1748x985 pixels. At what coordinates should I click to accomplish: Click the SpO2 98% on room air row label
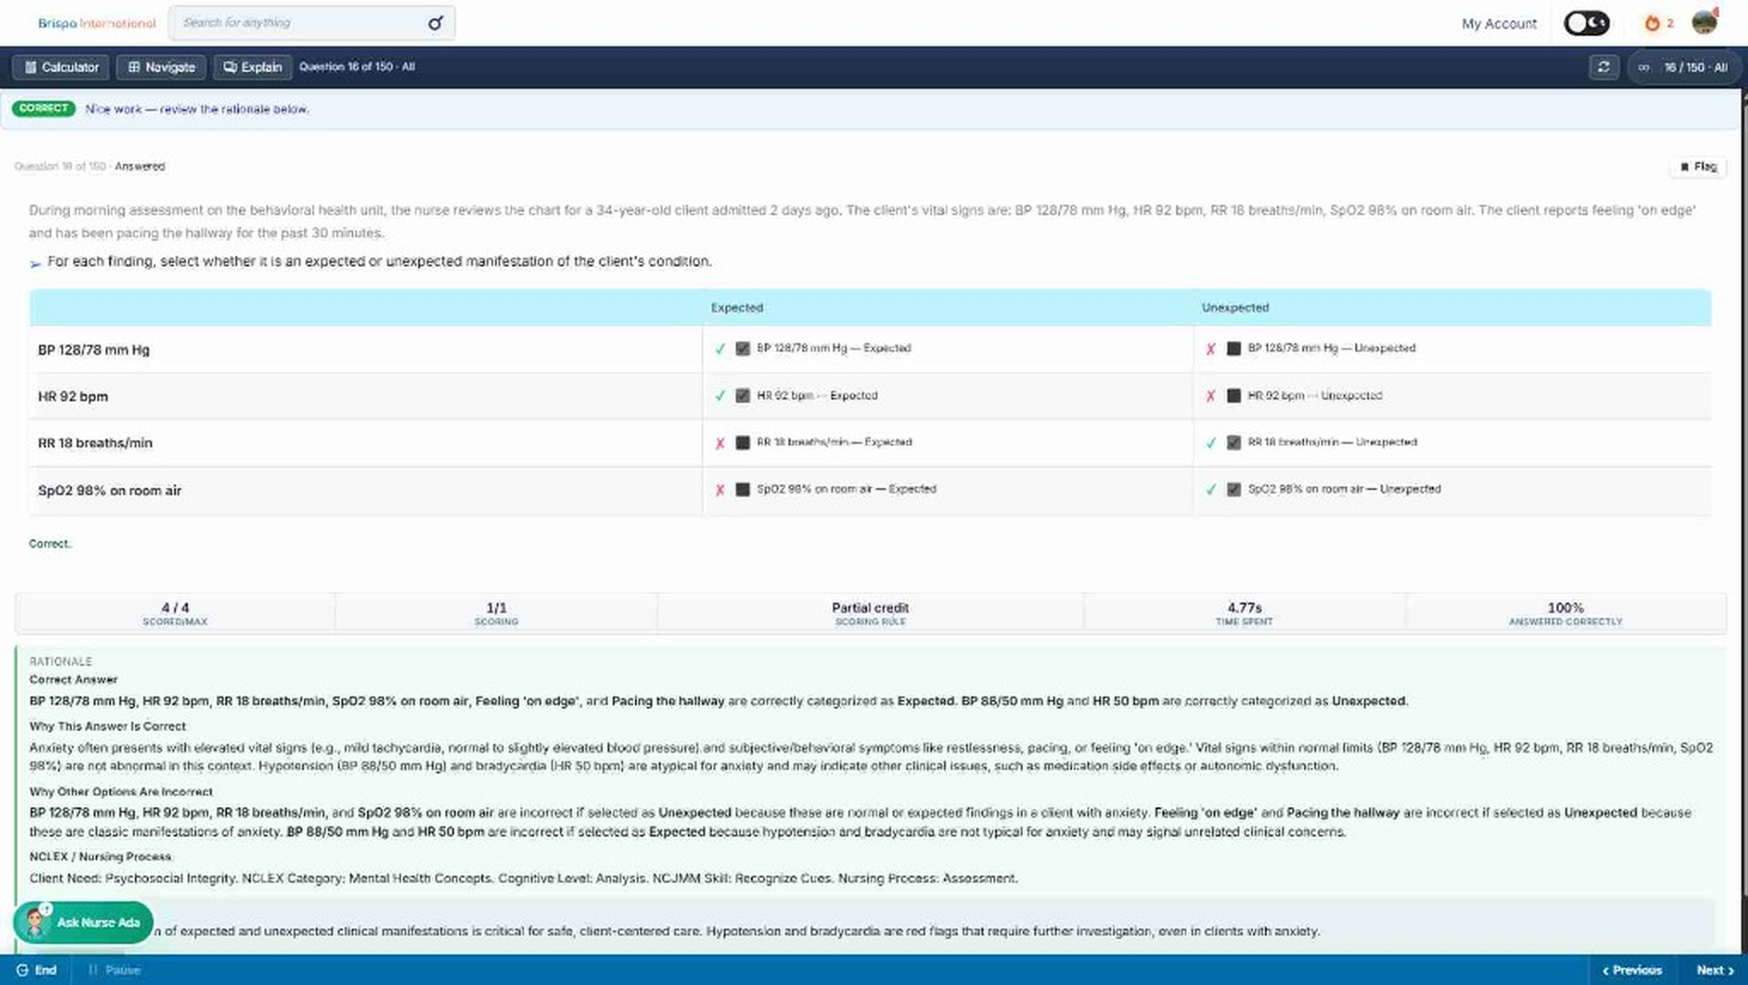[109, 491]
